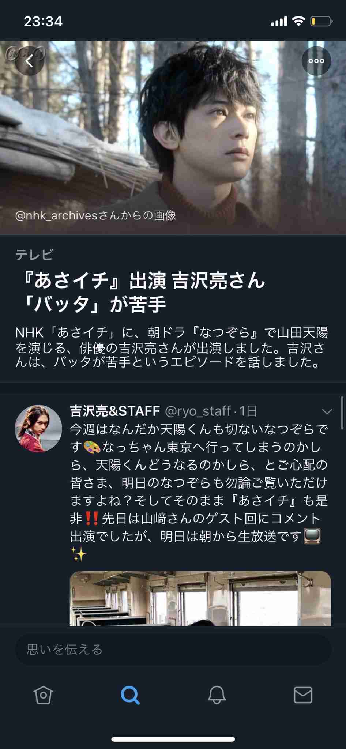Tap the 思いを伝える compose field
Image resolution: width=346 pixels, height=749 pixels.
coord(173,650)
